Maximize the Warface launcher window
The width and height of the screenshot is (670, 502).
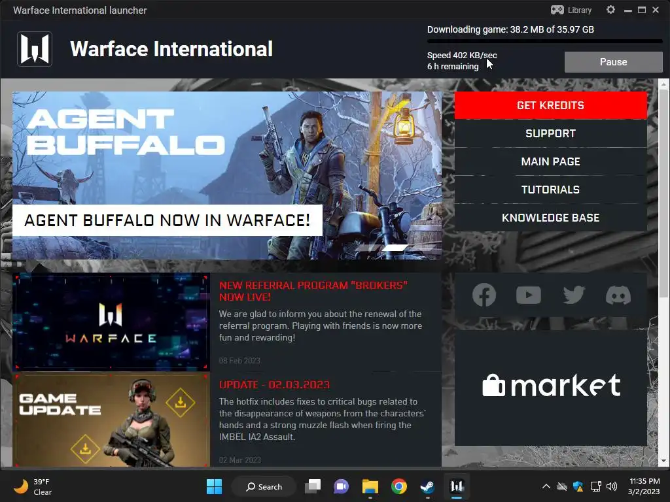[x=642, y=10]
